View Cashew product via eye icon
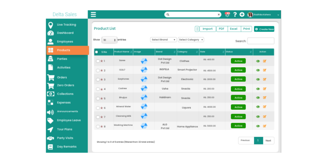Viewport: 327px width, 163px height. point(258,89)
